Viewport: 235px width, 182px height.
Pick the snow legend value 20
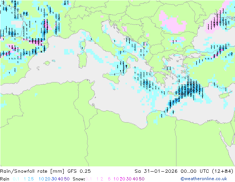coord(122,179)
